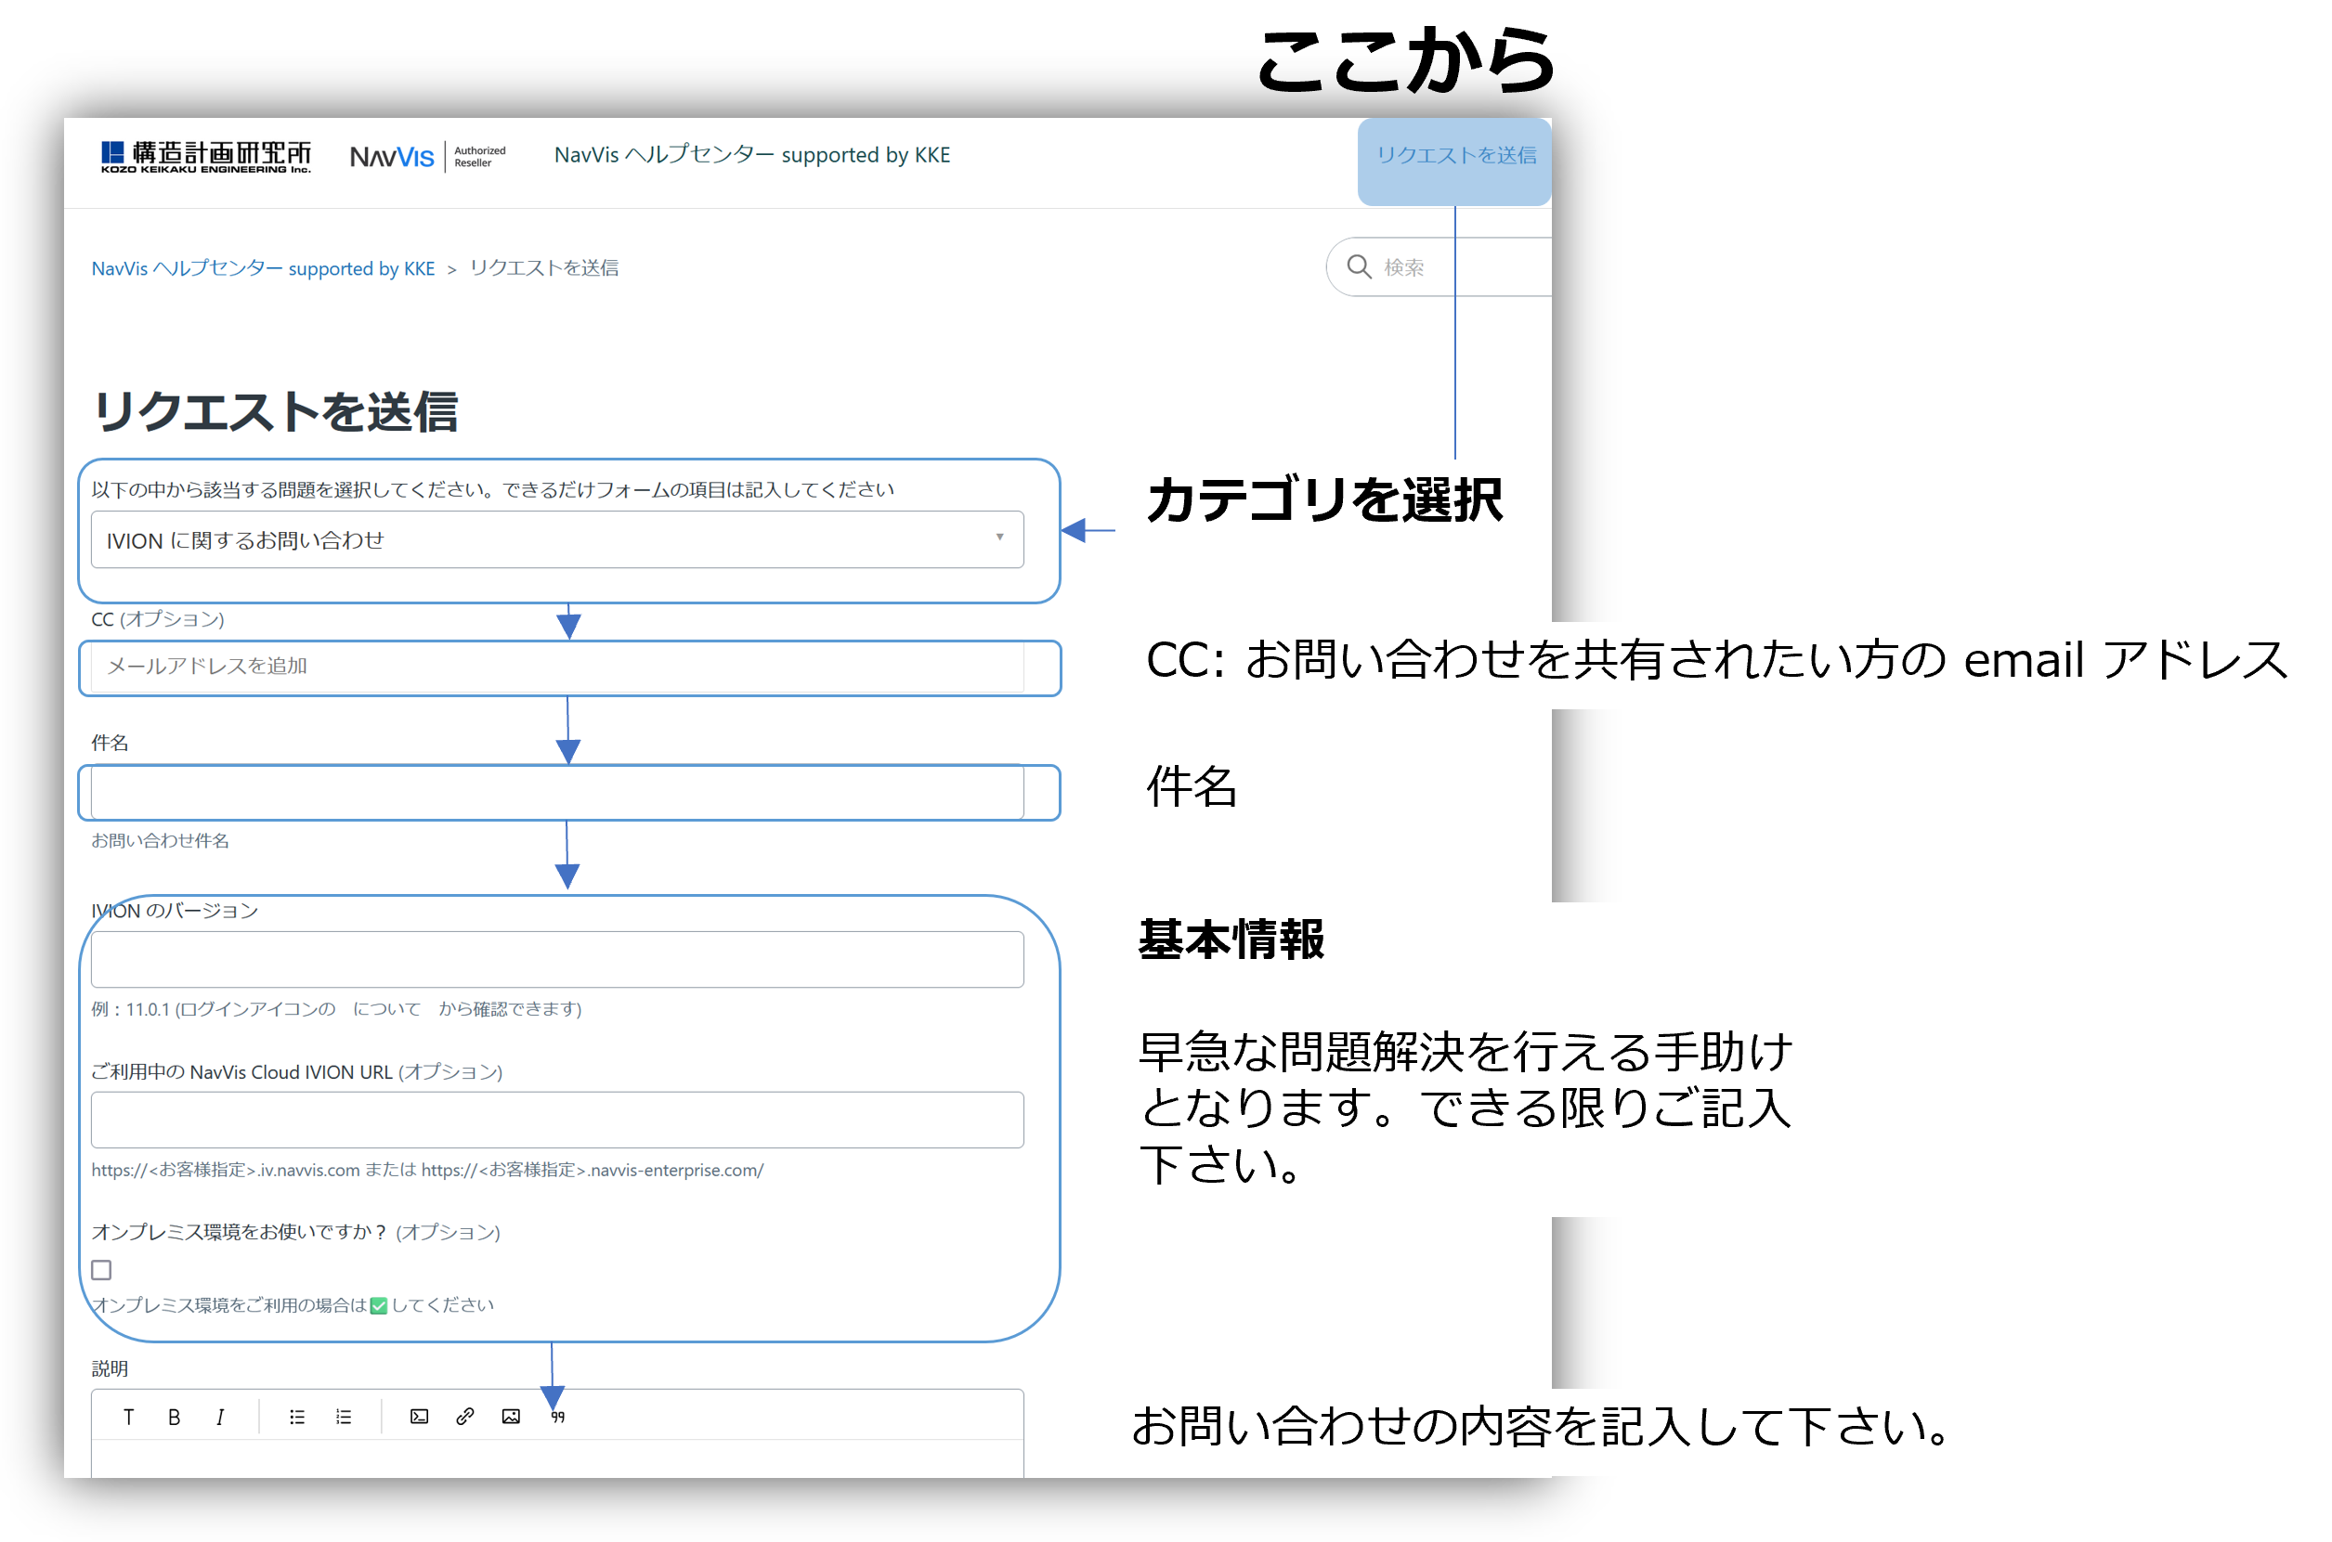Toggle bold formatting in description editor
The width and height of the screenshot is (2332, 1542).
pyautogui.click(x=174, y=1417)
